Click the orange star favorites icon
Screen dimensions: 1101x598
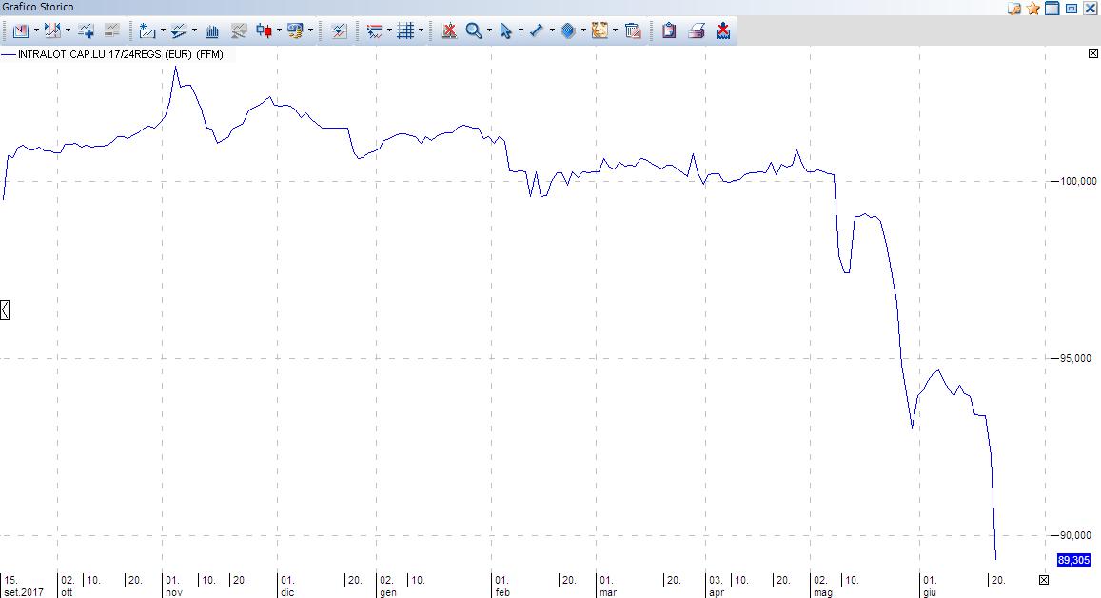point(1032,9)
